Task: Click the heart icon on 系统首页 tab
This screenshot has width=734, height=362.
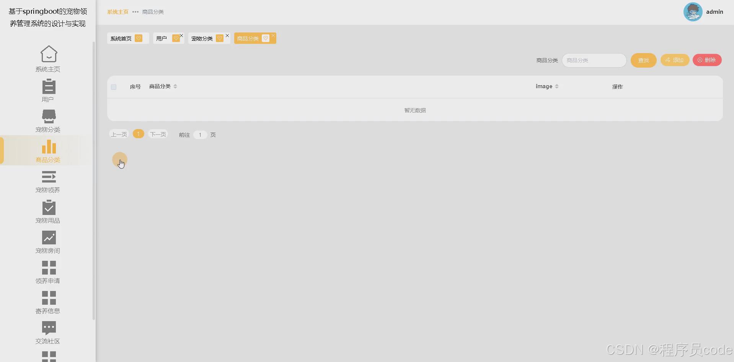Action: point(139,38)
